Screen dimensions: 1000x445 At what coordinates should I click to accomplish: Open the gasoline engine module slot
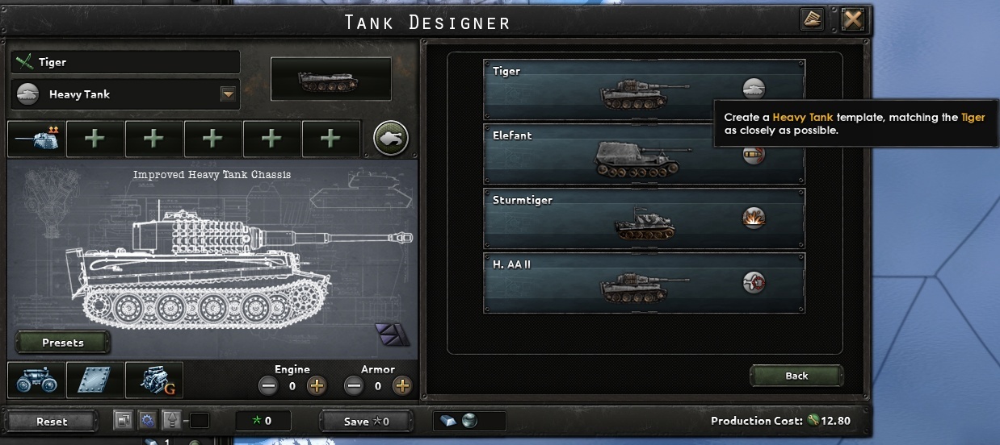154,381
